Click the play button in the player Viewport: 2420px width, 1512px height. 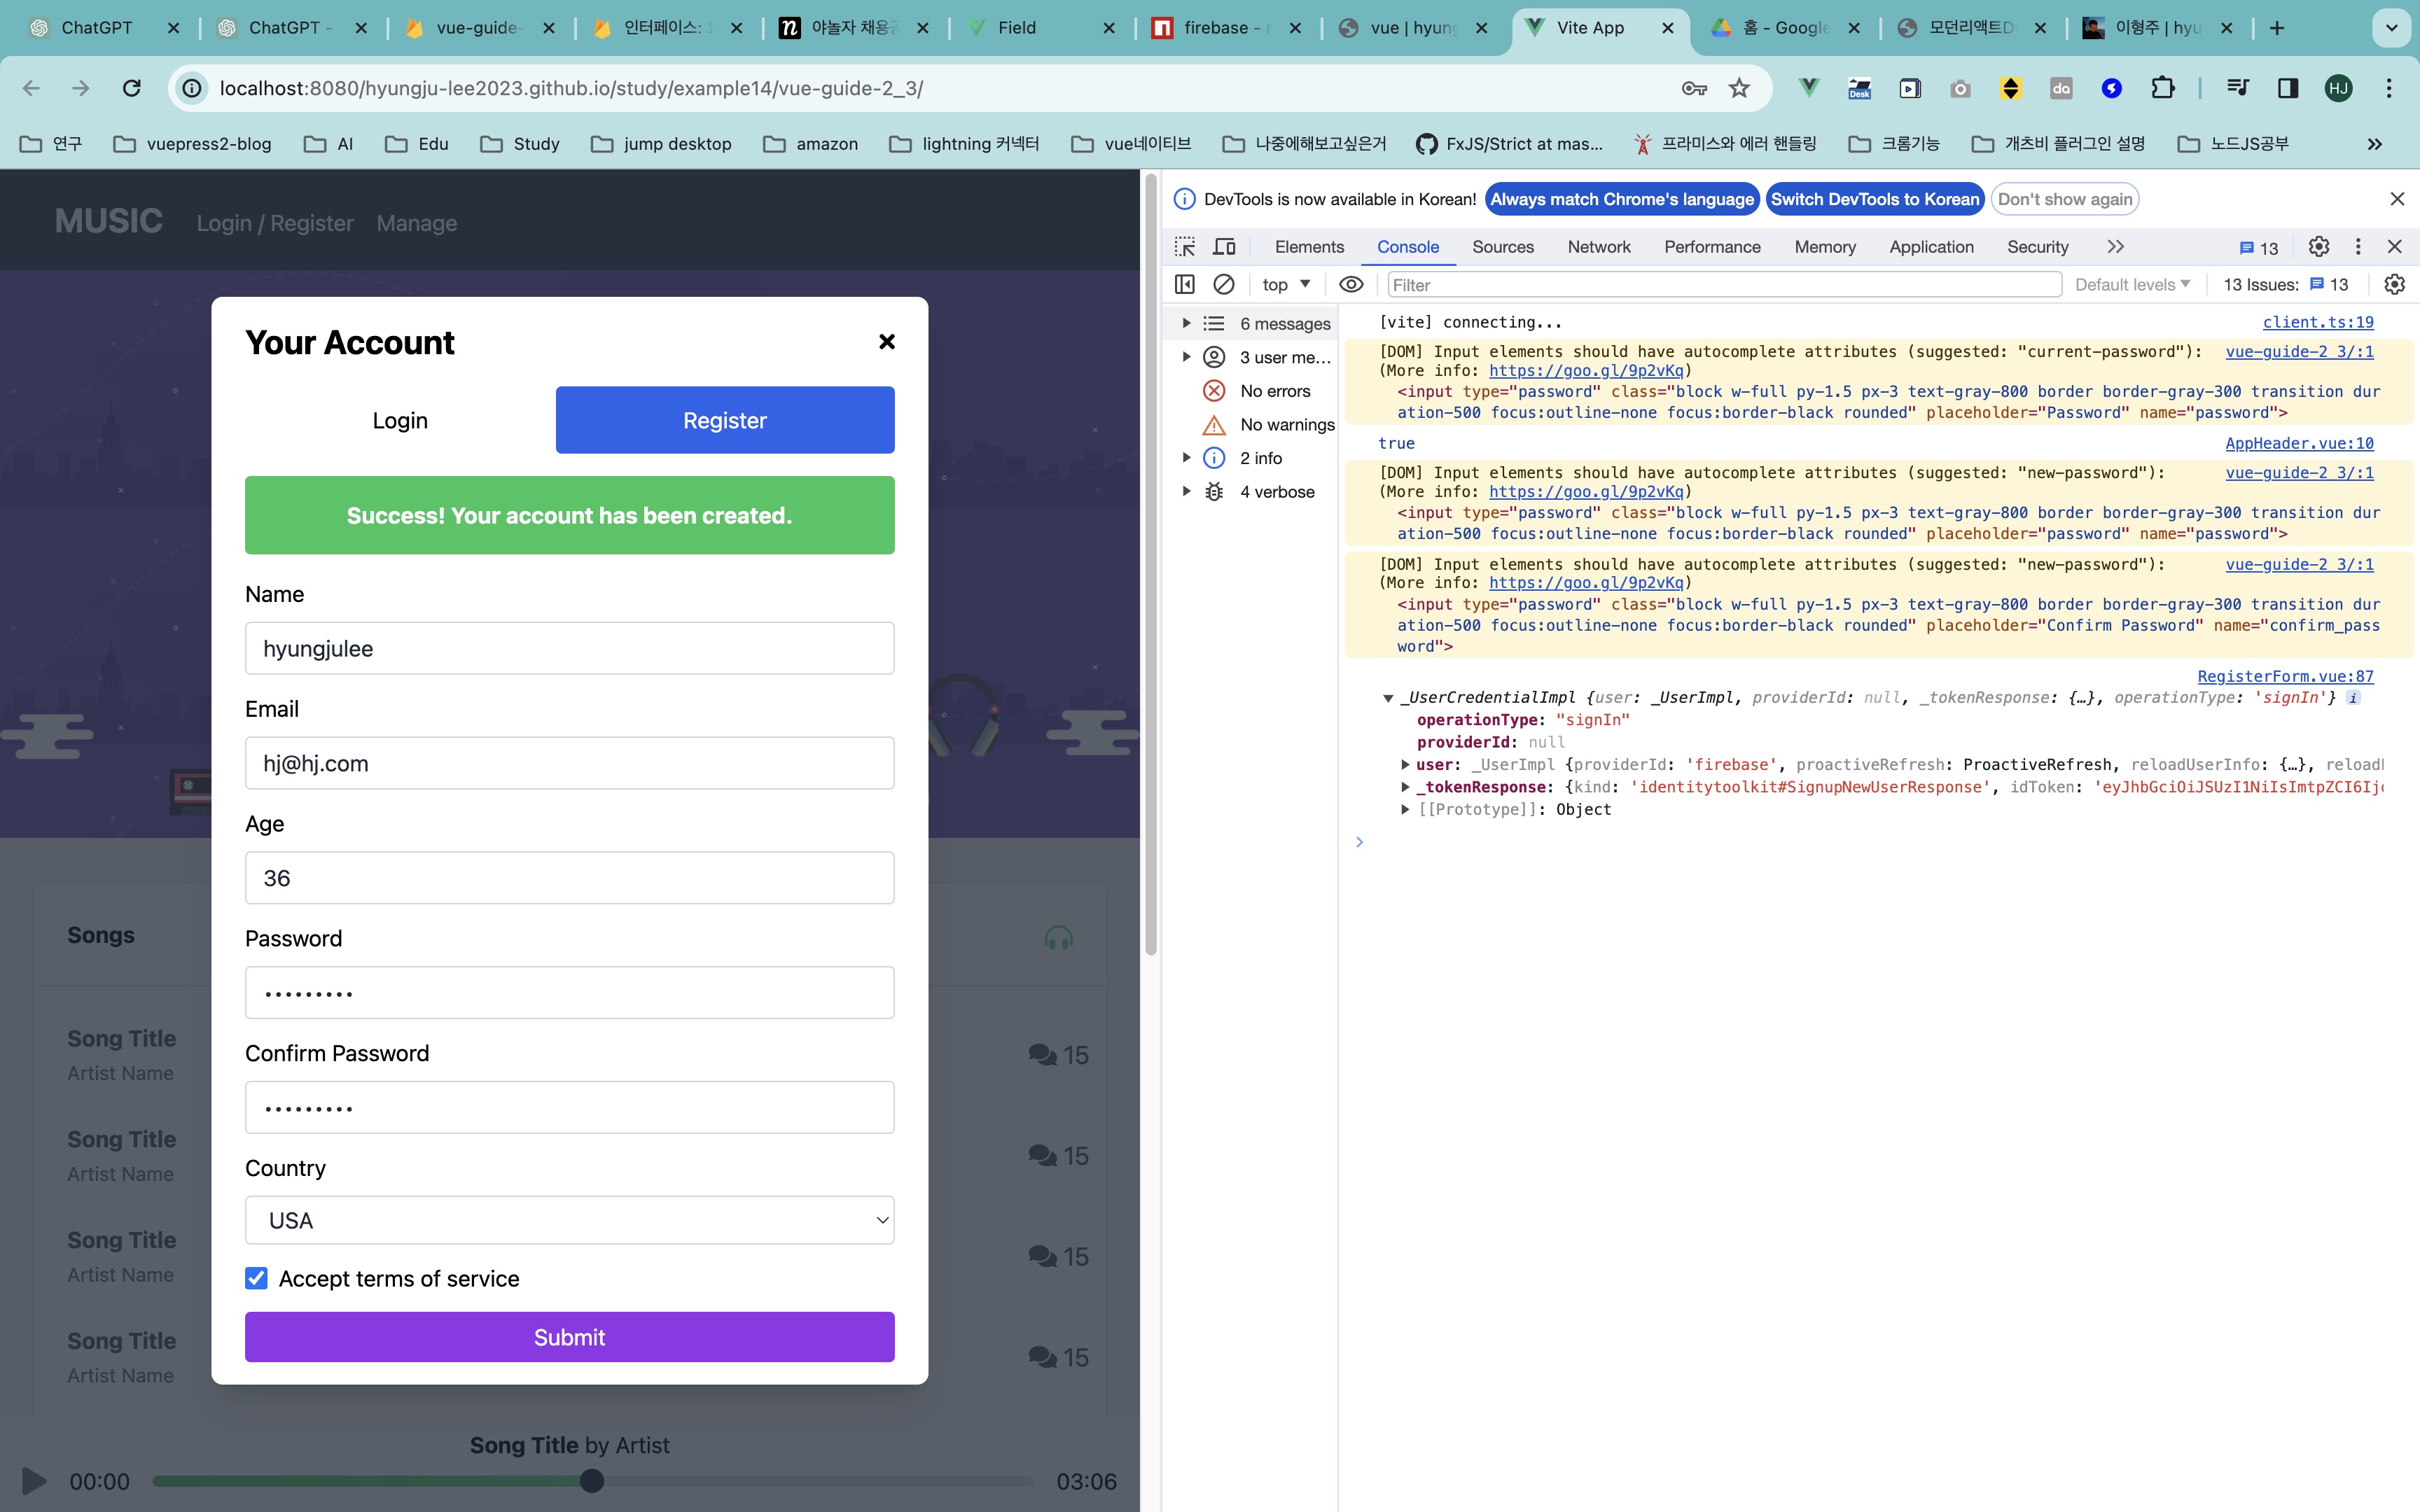click(x=34, y=1481)
